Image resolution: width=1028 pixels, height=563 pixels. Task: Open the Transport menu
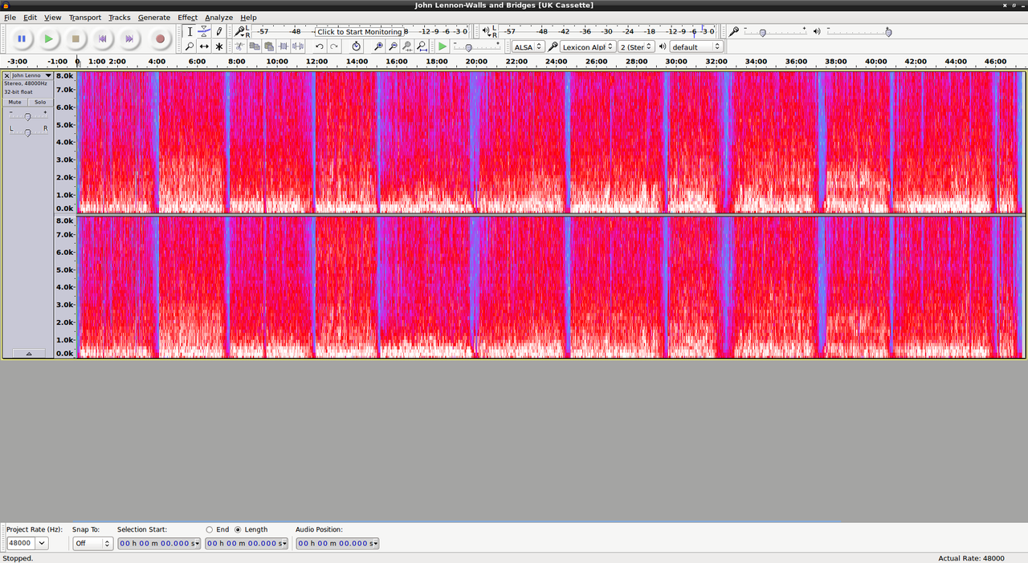click(x=84, y=17)
